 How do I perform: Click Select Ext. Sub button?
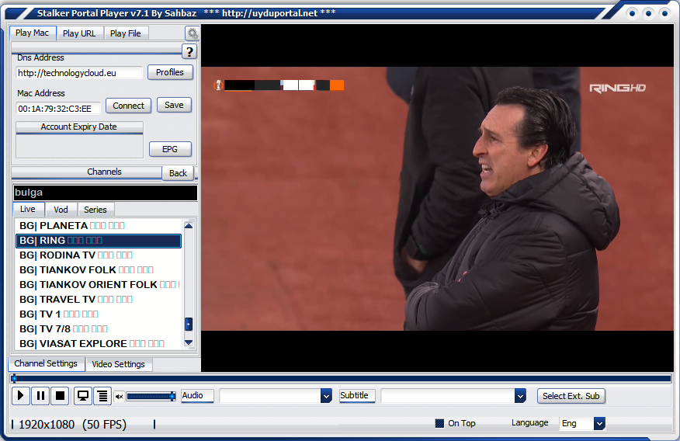click(x=571, y=396)
